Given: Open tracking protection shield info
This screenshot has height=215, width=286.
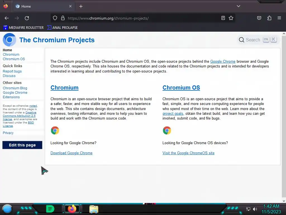Looking at the screenshot, I should pos(55,18).
